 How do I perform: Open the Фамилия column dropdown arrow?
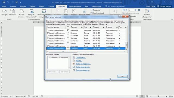click(x=82, y=27)
